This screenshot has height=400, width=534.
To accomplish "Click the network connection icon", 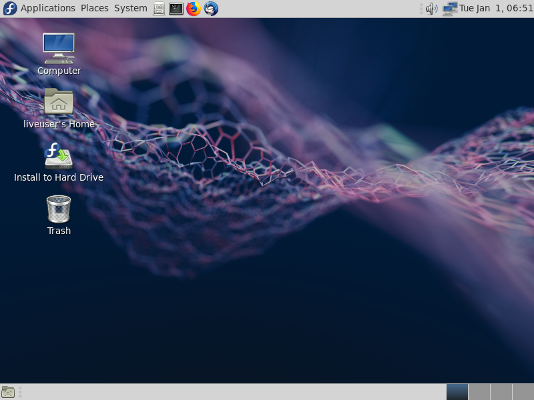I will (449, 9).
